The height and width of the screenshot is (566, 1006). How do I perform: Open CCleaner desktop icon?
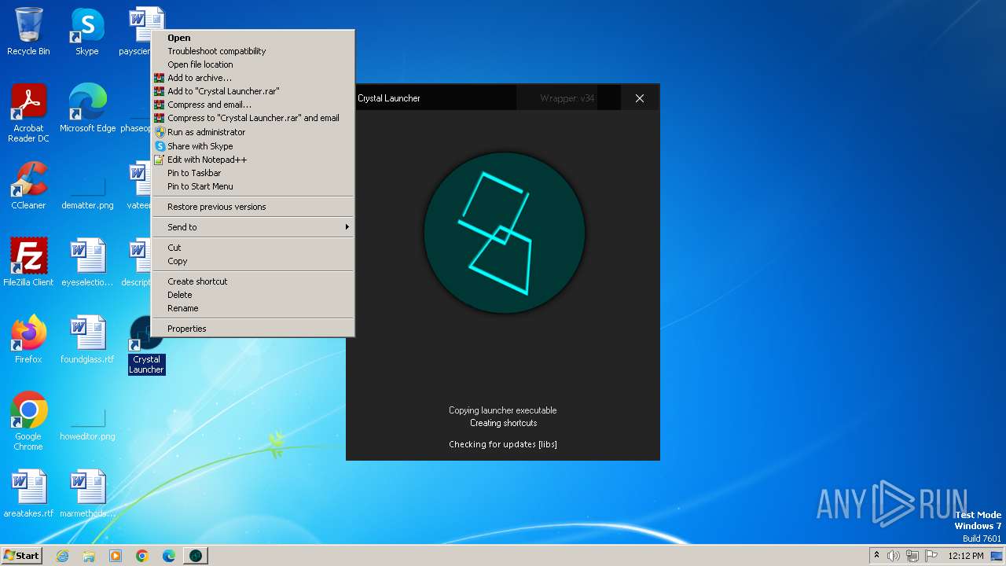[28, 185]
